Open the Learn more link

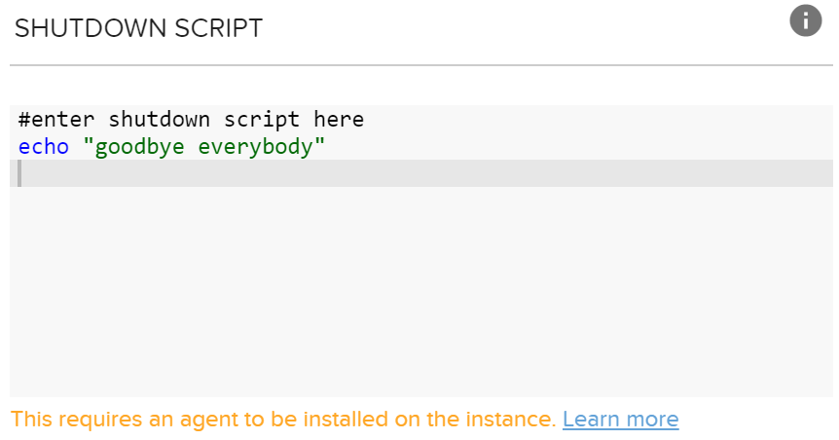click(x=620, y=420)
